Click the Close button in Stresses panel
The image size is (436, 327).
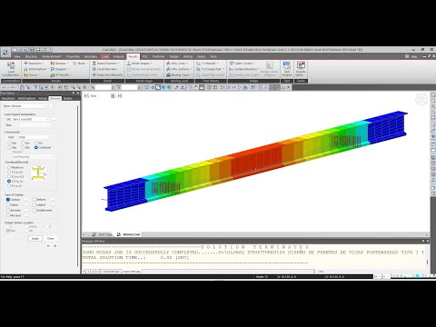51,239
